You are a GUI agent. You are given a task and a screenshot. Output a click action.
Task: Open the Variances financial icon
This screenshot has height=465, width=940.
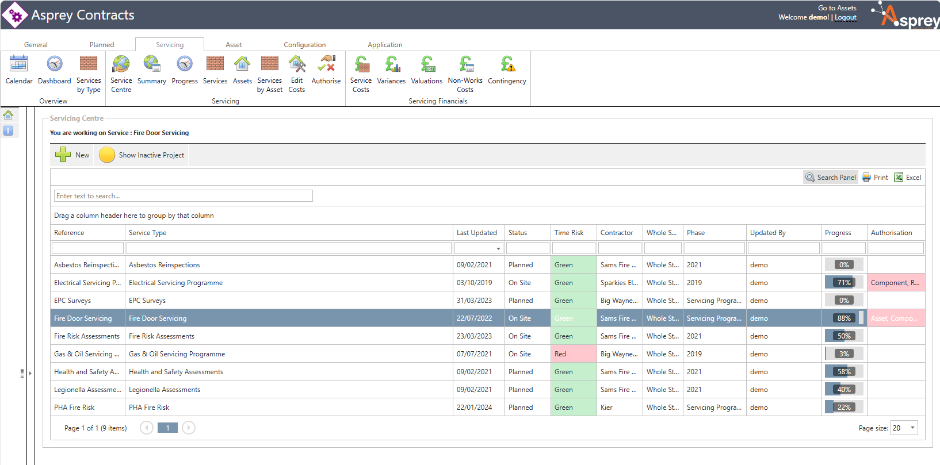coord(391,64)
